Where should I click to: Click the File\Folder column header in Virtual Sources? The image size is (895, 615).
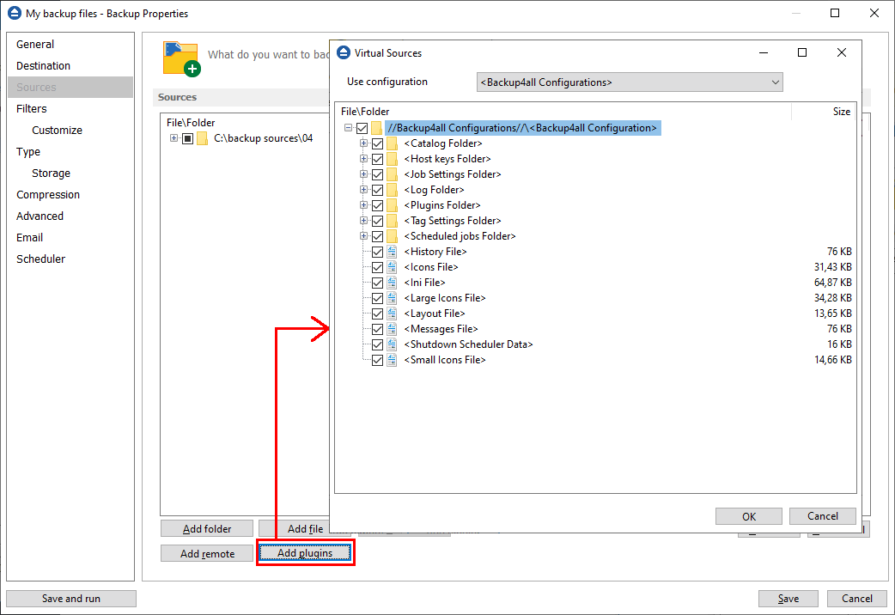(x=365, y=112)
